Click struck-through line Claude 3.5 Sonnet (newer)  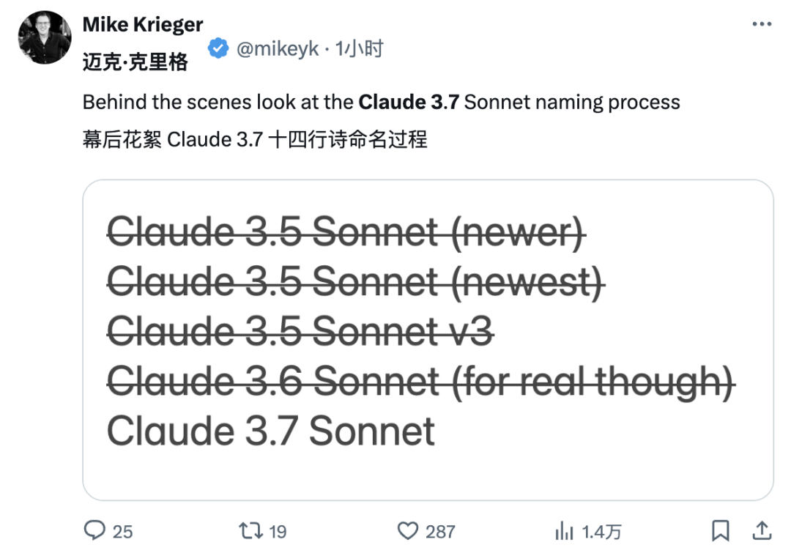pos(347,232)
